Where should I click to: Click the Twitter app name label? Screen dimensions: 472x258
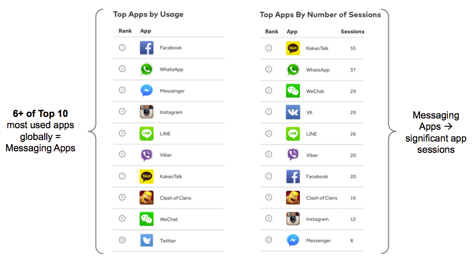[x=168, y=241]
